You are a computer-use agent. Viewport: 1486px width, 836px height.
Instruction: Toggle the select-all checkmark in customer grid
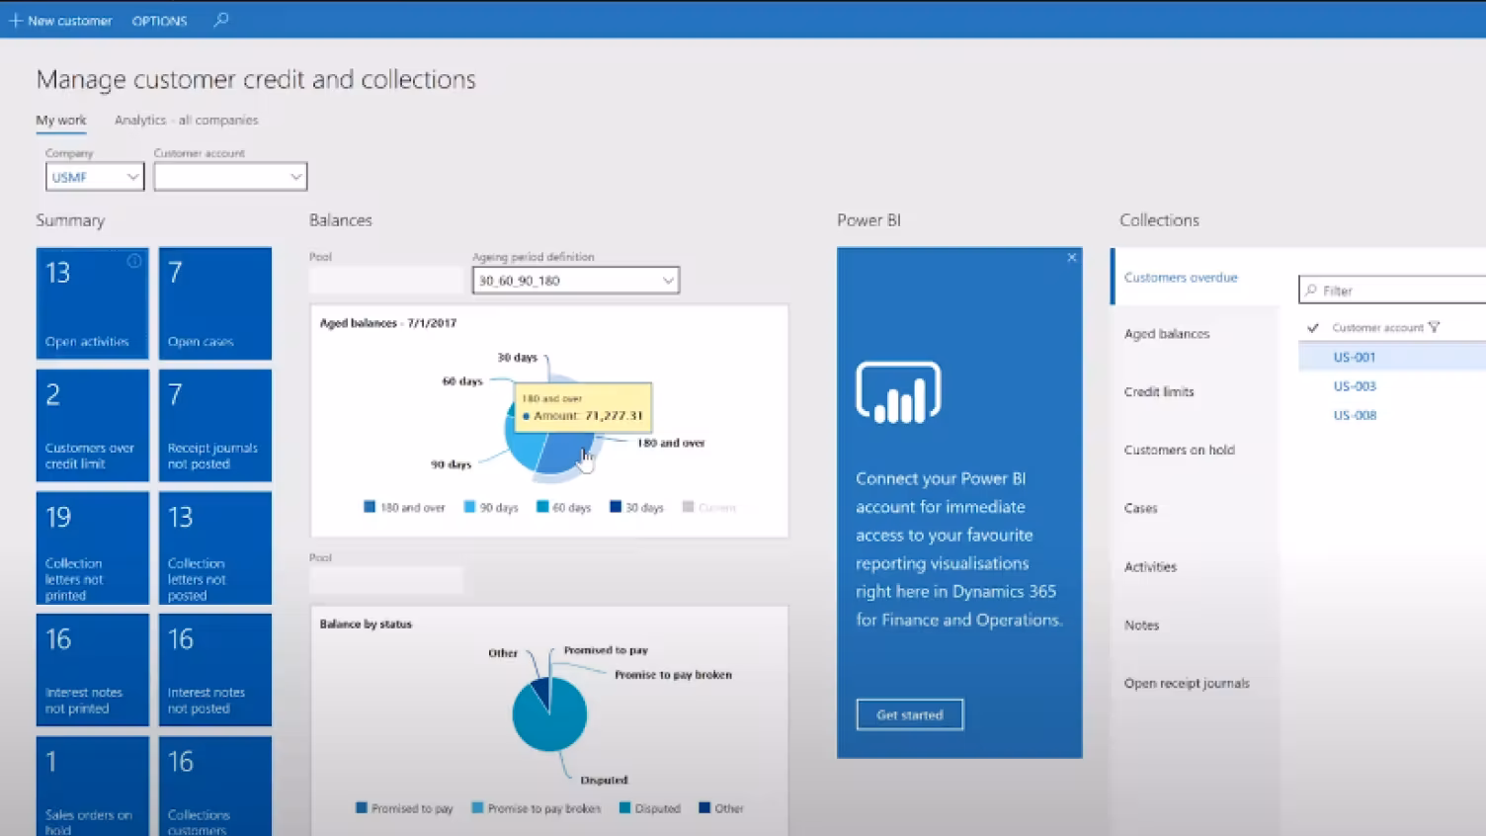click(1313, 328)
